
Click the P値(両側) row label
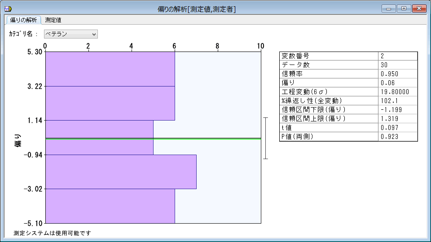pyautogui.click(x=297, y=137)
